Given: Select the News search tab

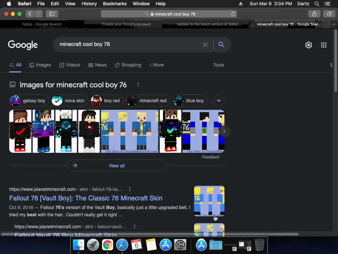Looking at the screenshot, I should (97, 65).
